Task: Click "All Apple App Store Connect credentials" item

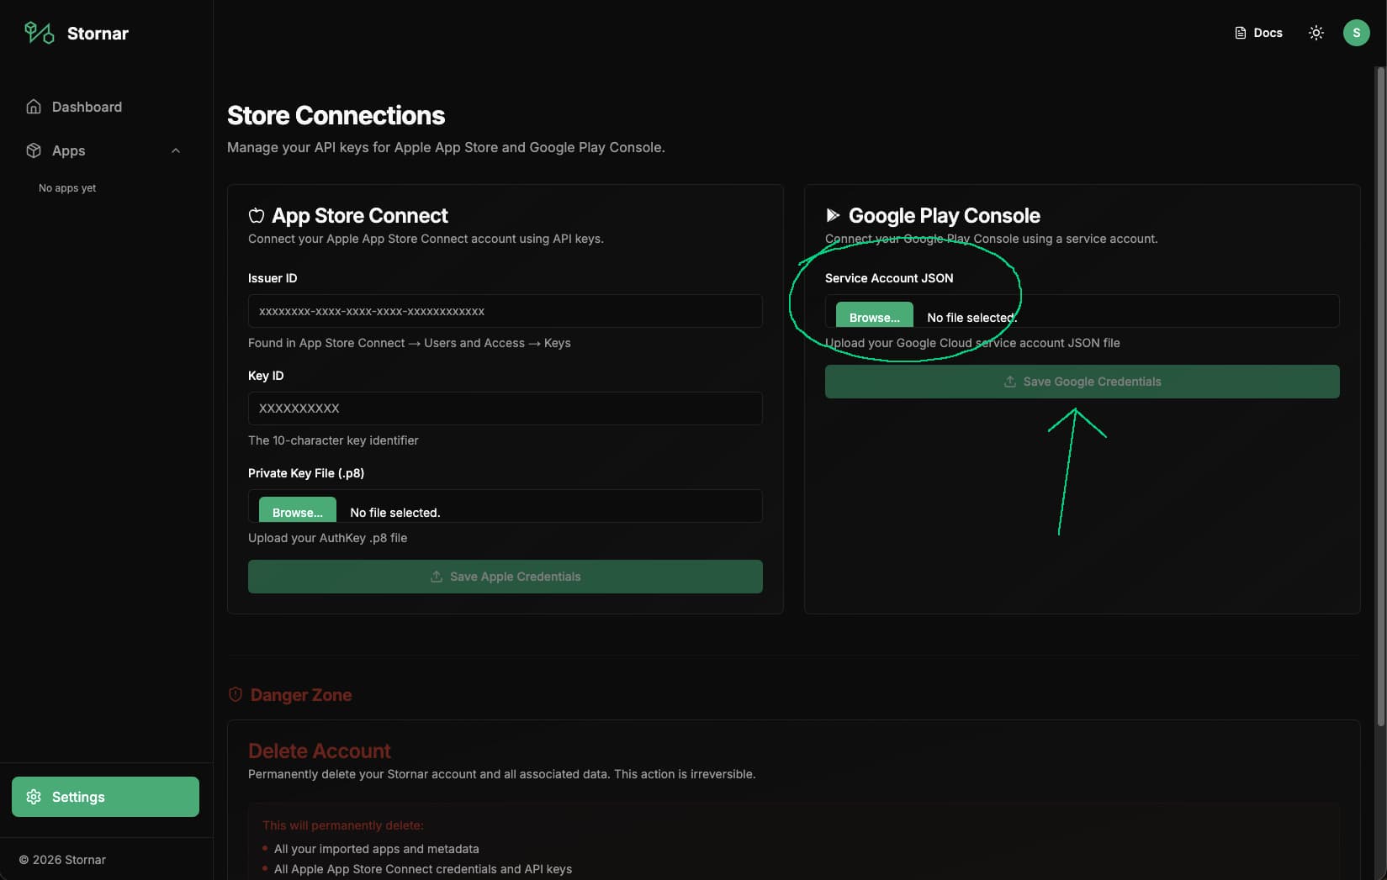Action: pyautogui.click(x=423, y=869)
